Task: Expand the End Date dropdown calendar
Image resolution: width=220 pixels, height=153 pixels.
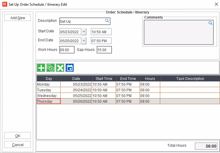Action: click(84, 41)
